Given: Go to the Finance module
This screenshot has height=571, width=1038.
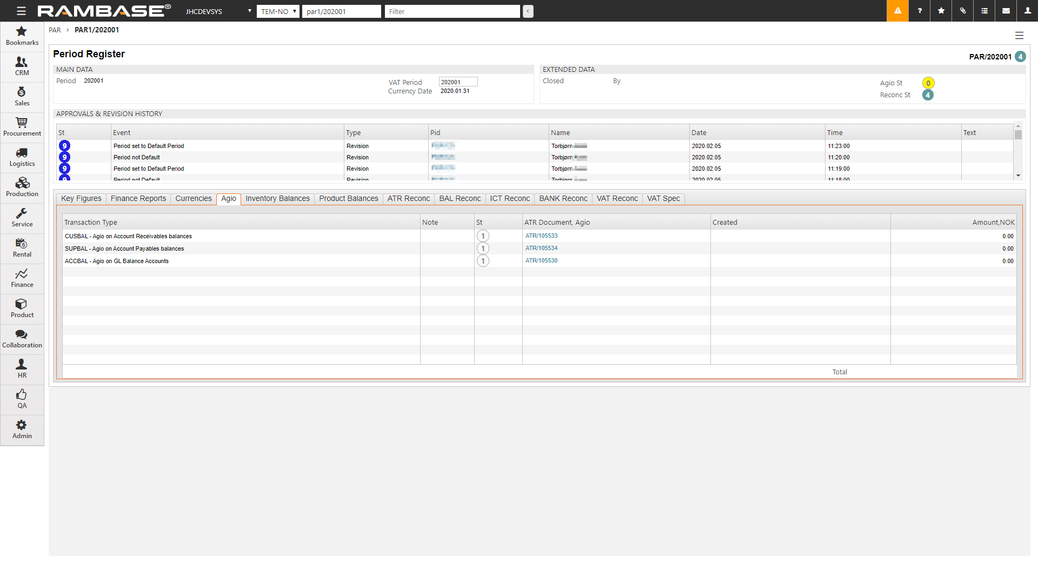Looking at the screenshot, I should pos(22,278).
